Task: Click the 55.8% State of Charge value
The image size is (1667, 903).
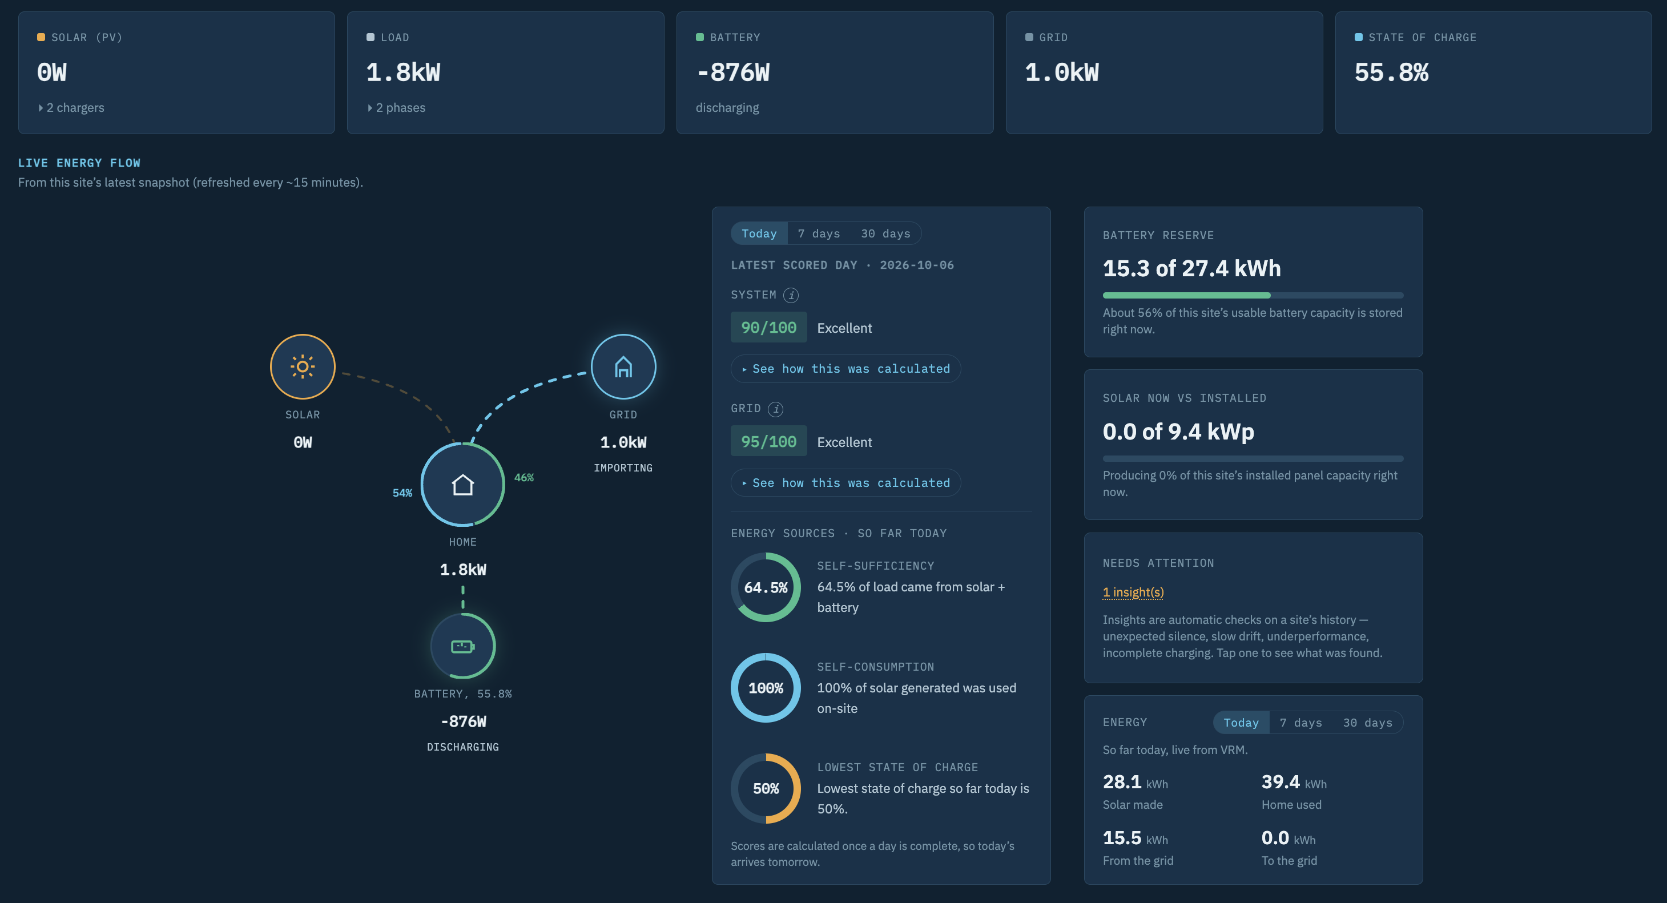Action: [x=1391, y=72]
